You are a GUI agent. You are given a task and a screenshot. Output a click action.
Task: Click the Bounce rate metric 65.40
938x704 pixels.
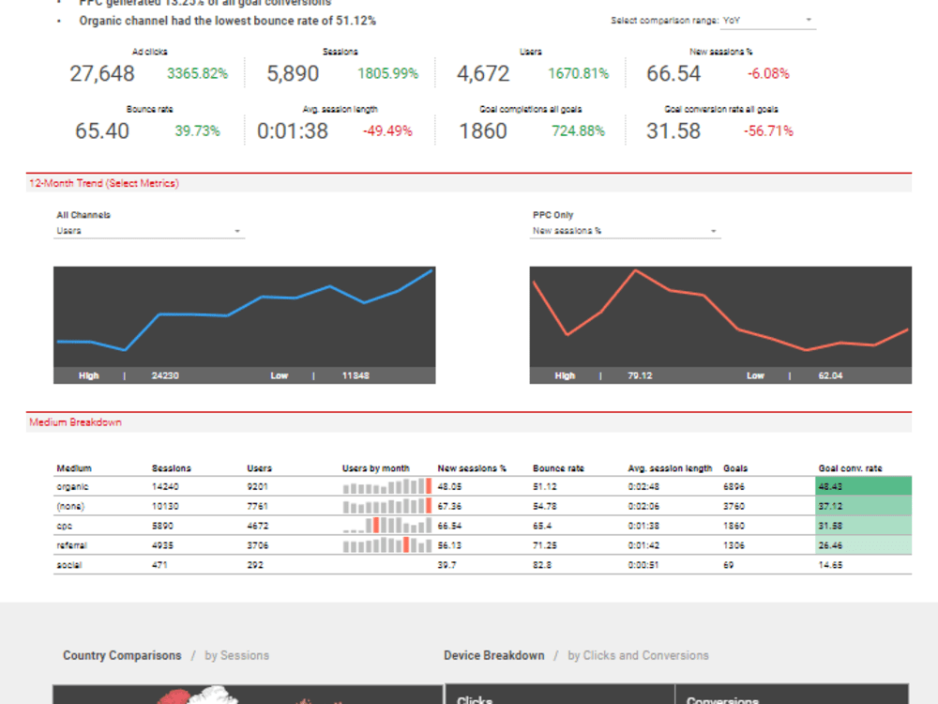(103, 130)
